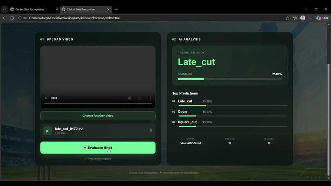Image resolution: width=331 pixels, height=186 pixels.
Task: Click the green play icon beside late_cut_0172.avi
Action: pyautogui.click(x=48, y=131)
